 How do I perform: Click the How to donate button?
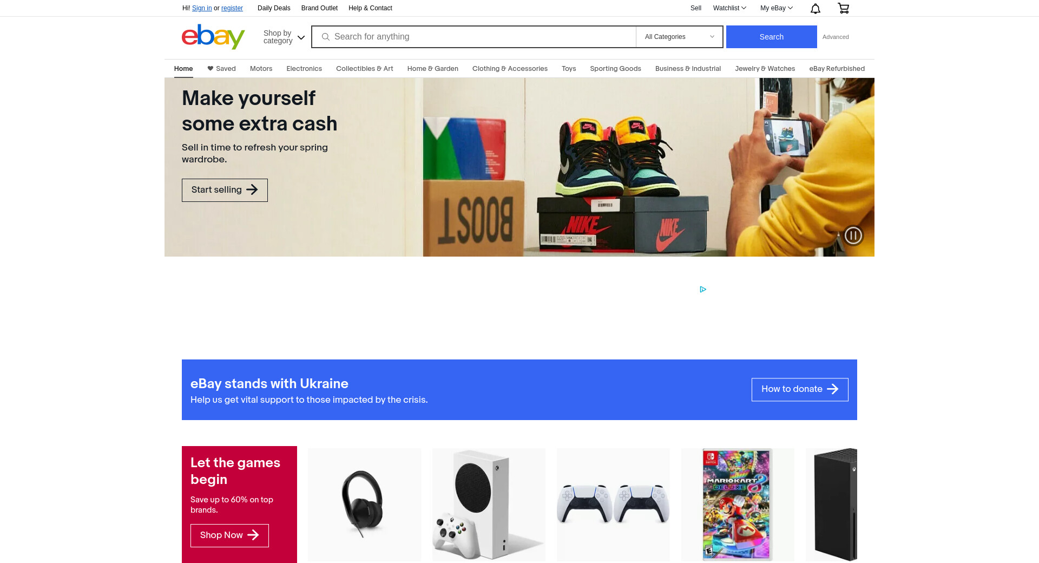(800, 390)
